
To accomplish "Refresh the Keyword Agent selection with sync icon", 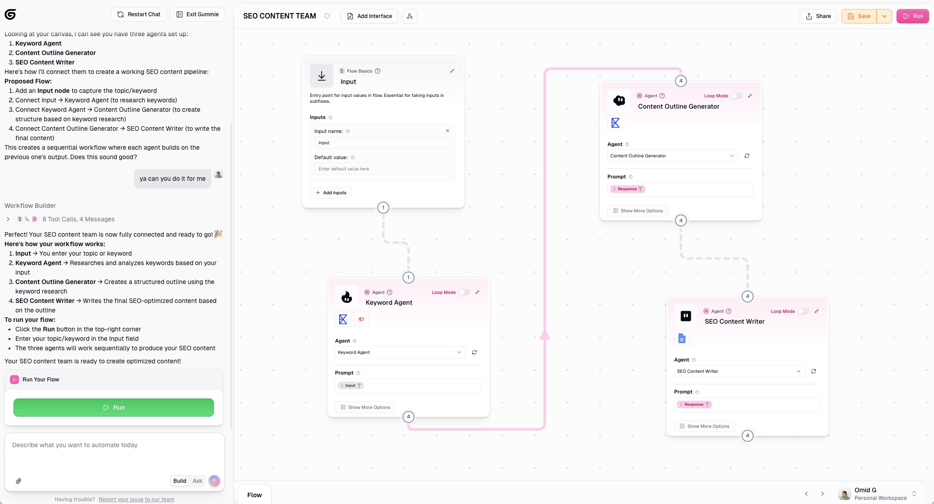I will 474,352.
